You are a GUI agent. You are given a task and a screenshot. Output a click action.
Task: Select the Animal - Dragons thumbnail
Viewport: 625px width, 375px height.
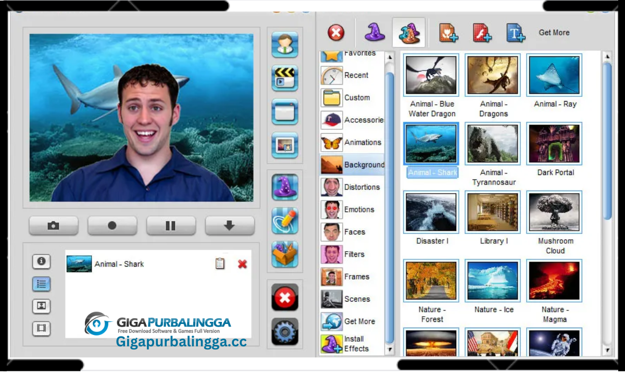tap(493, 75)
